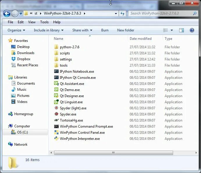Expand the Organize dropdown
This screenshot has width=201, height=173.
pos(16,30)
